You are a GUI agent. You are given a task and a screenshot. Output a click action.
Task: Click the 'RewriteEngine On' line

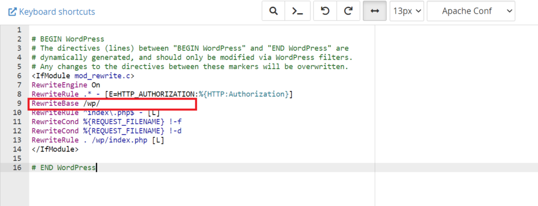66,85
